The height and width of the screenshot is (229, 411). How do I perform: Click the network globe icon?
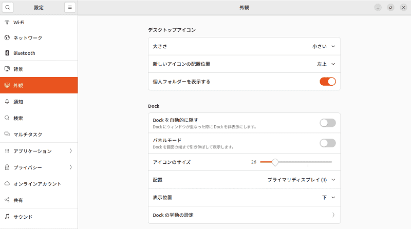(7, 37)
